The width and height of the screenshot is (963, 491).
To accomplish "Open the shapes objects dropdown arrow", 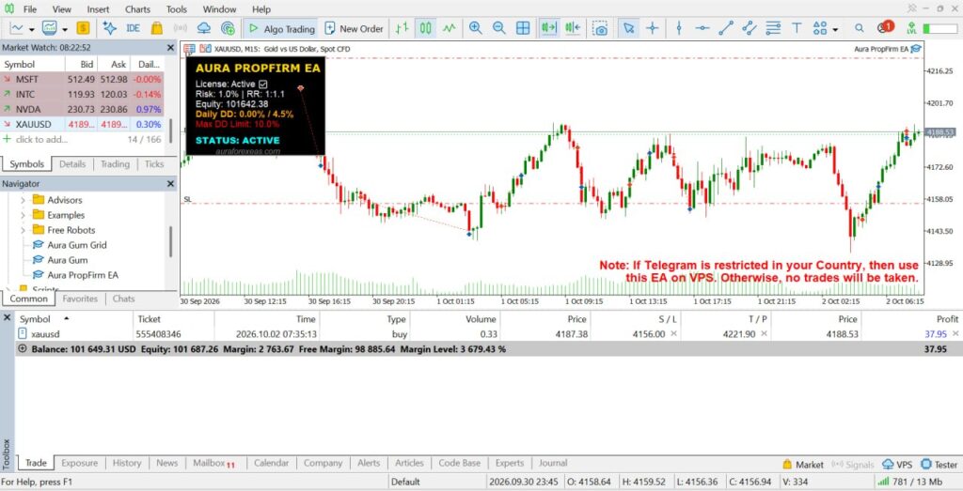I will coord(835,29).
